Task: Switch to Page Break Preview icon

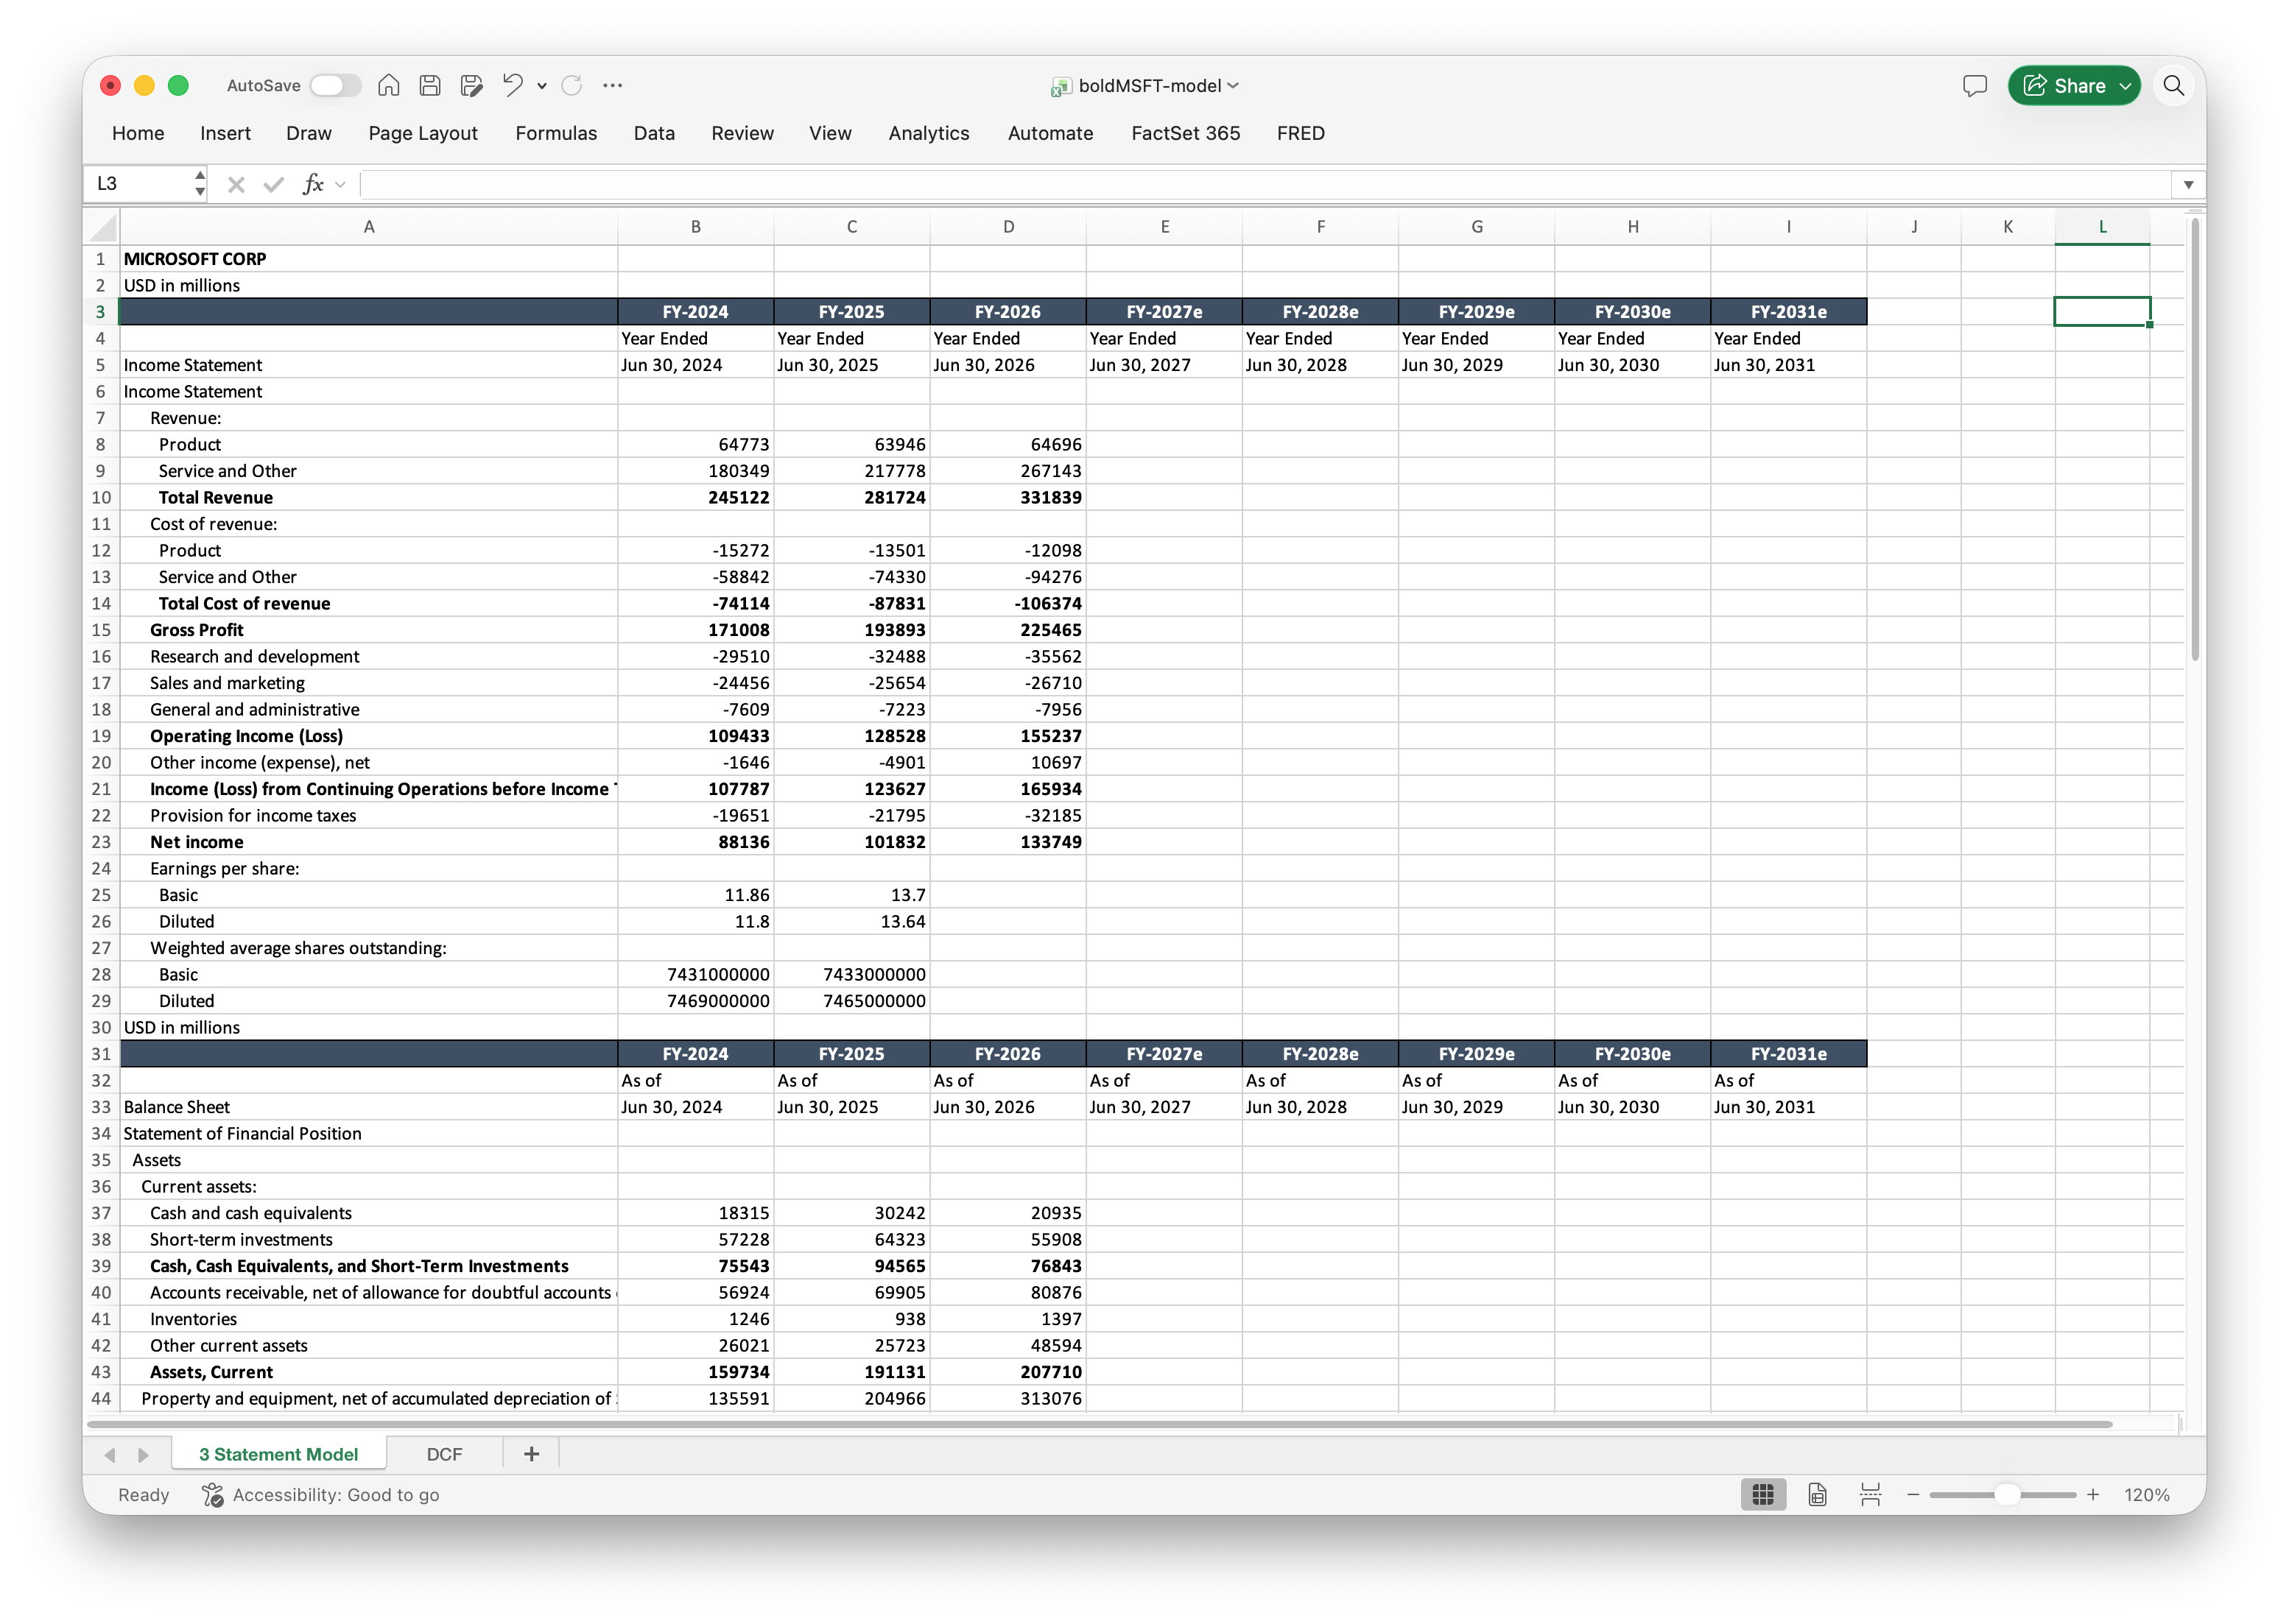Action: (1870, 1495)
